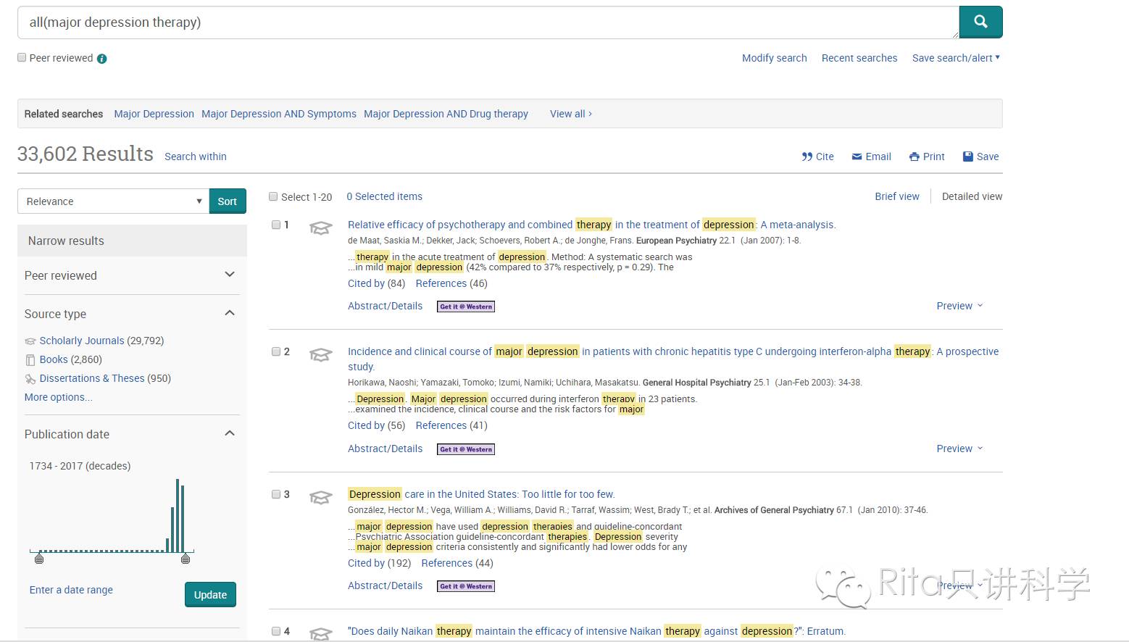Screen dimensions: 1129x642
Task: Click Get it @ Western for result 2
Action: coord(467,449)
